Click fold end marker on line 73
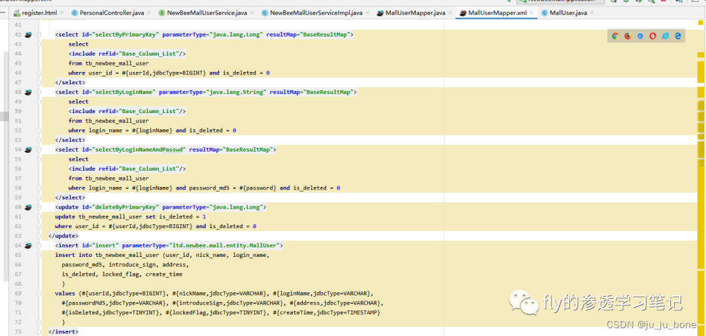The width and height of the screenshot is (706, 336). 39,332
